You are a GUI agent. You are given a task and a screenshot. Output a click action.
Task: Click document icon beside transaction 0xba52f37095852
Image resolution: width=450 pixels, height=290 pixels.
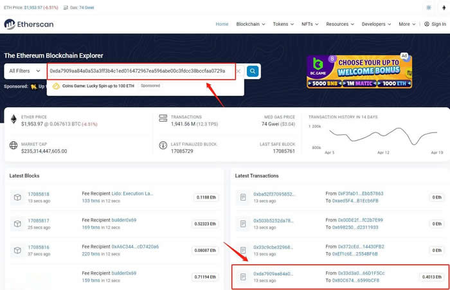[243, 197]
